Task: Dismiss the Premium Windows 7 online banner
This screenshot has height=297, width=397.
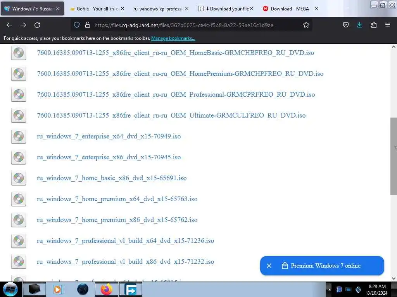Action: click(x=269, y=266)
